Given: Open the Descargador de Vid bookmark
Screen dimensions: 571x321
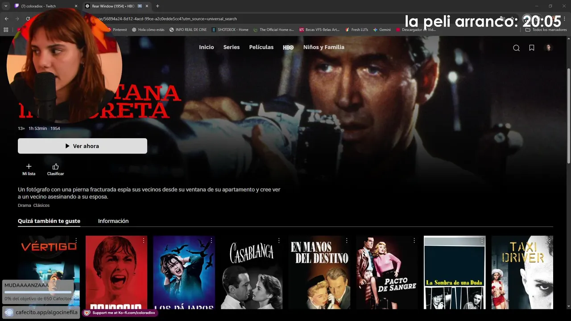Looking at the screenshot, I should pyautogui.click(x=416, y=30).
